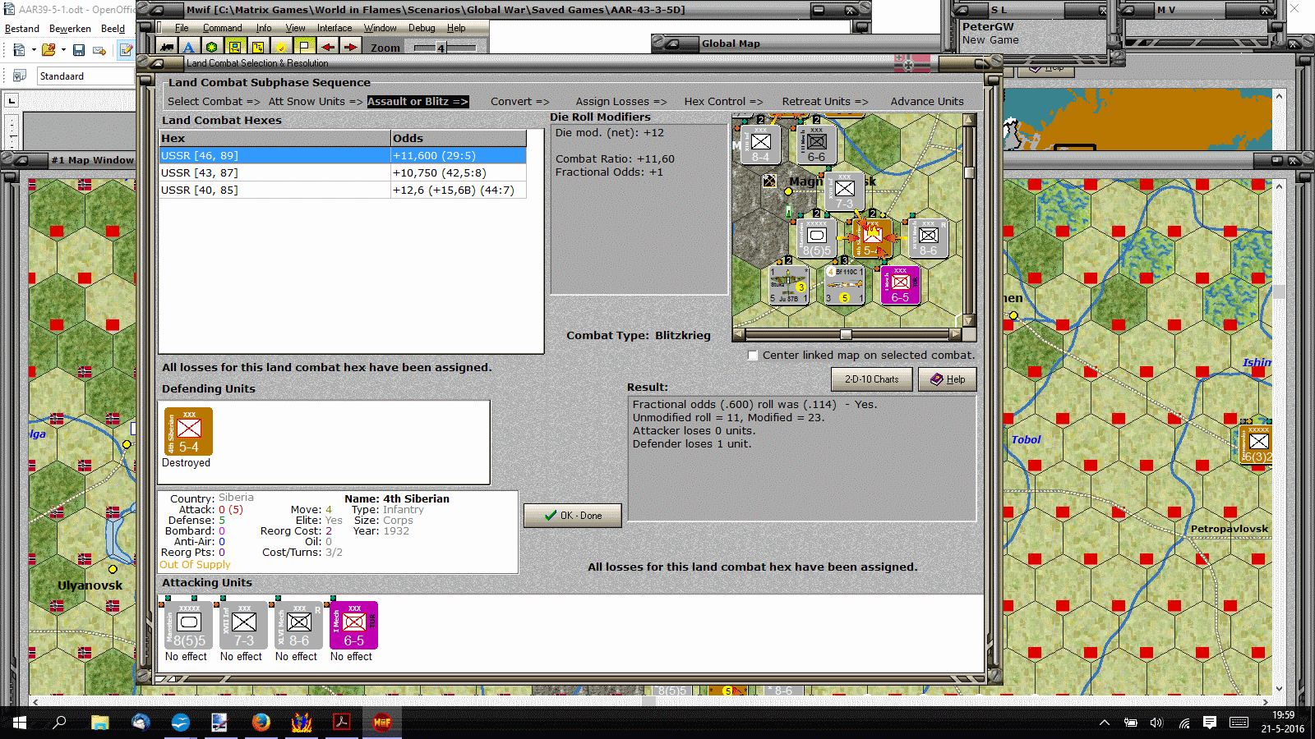The width and height of the screenshot is (1315, 739).
Task: Click the clock showing 19:59
Action: [x=1283, y=715]
